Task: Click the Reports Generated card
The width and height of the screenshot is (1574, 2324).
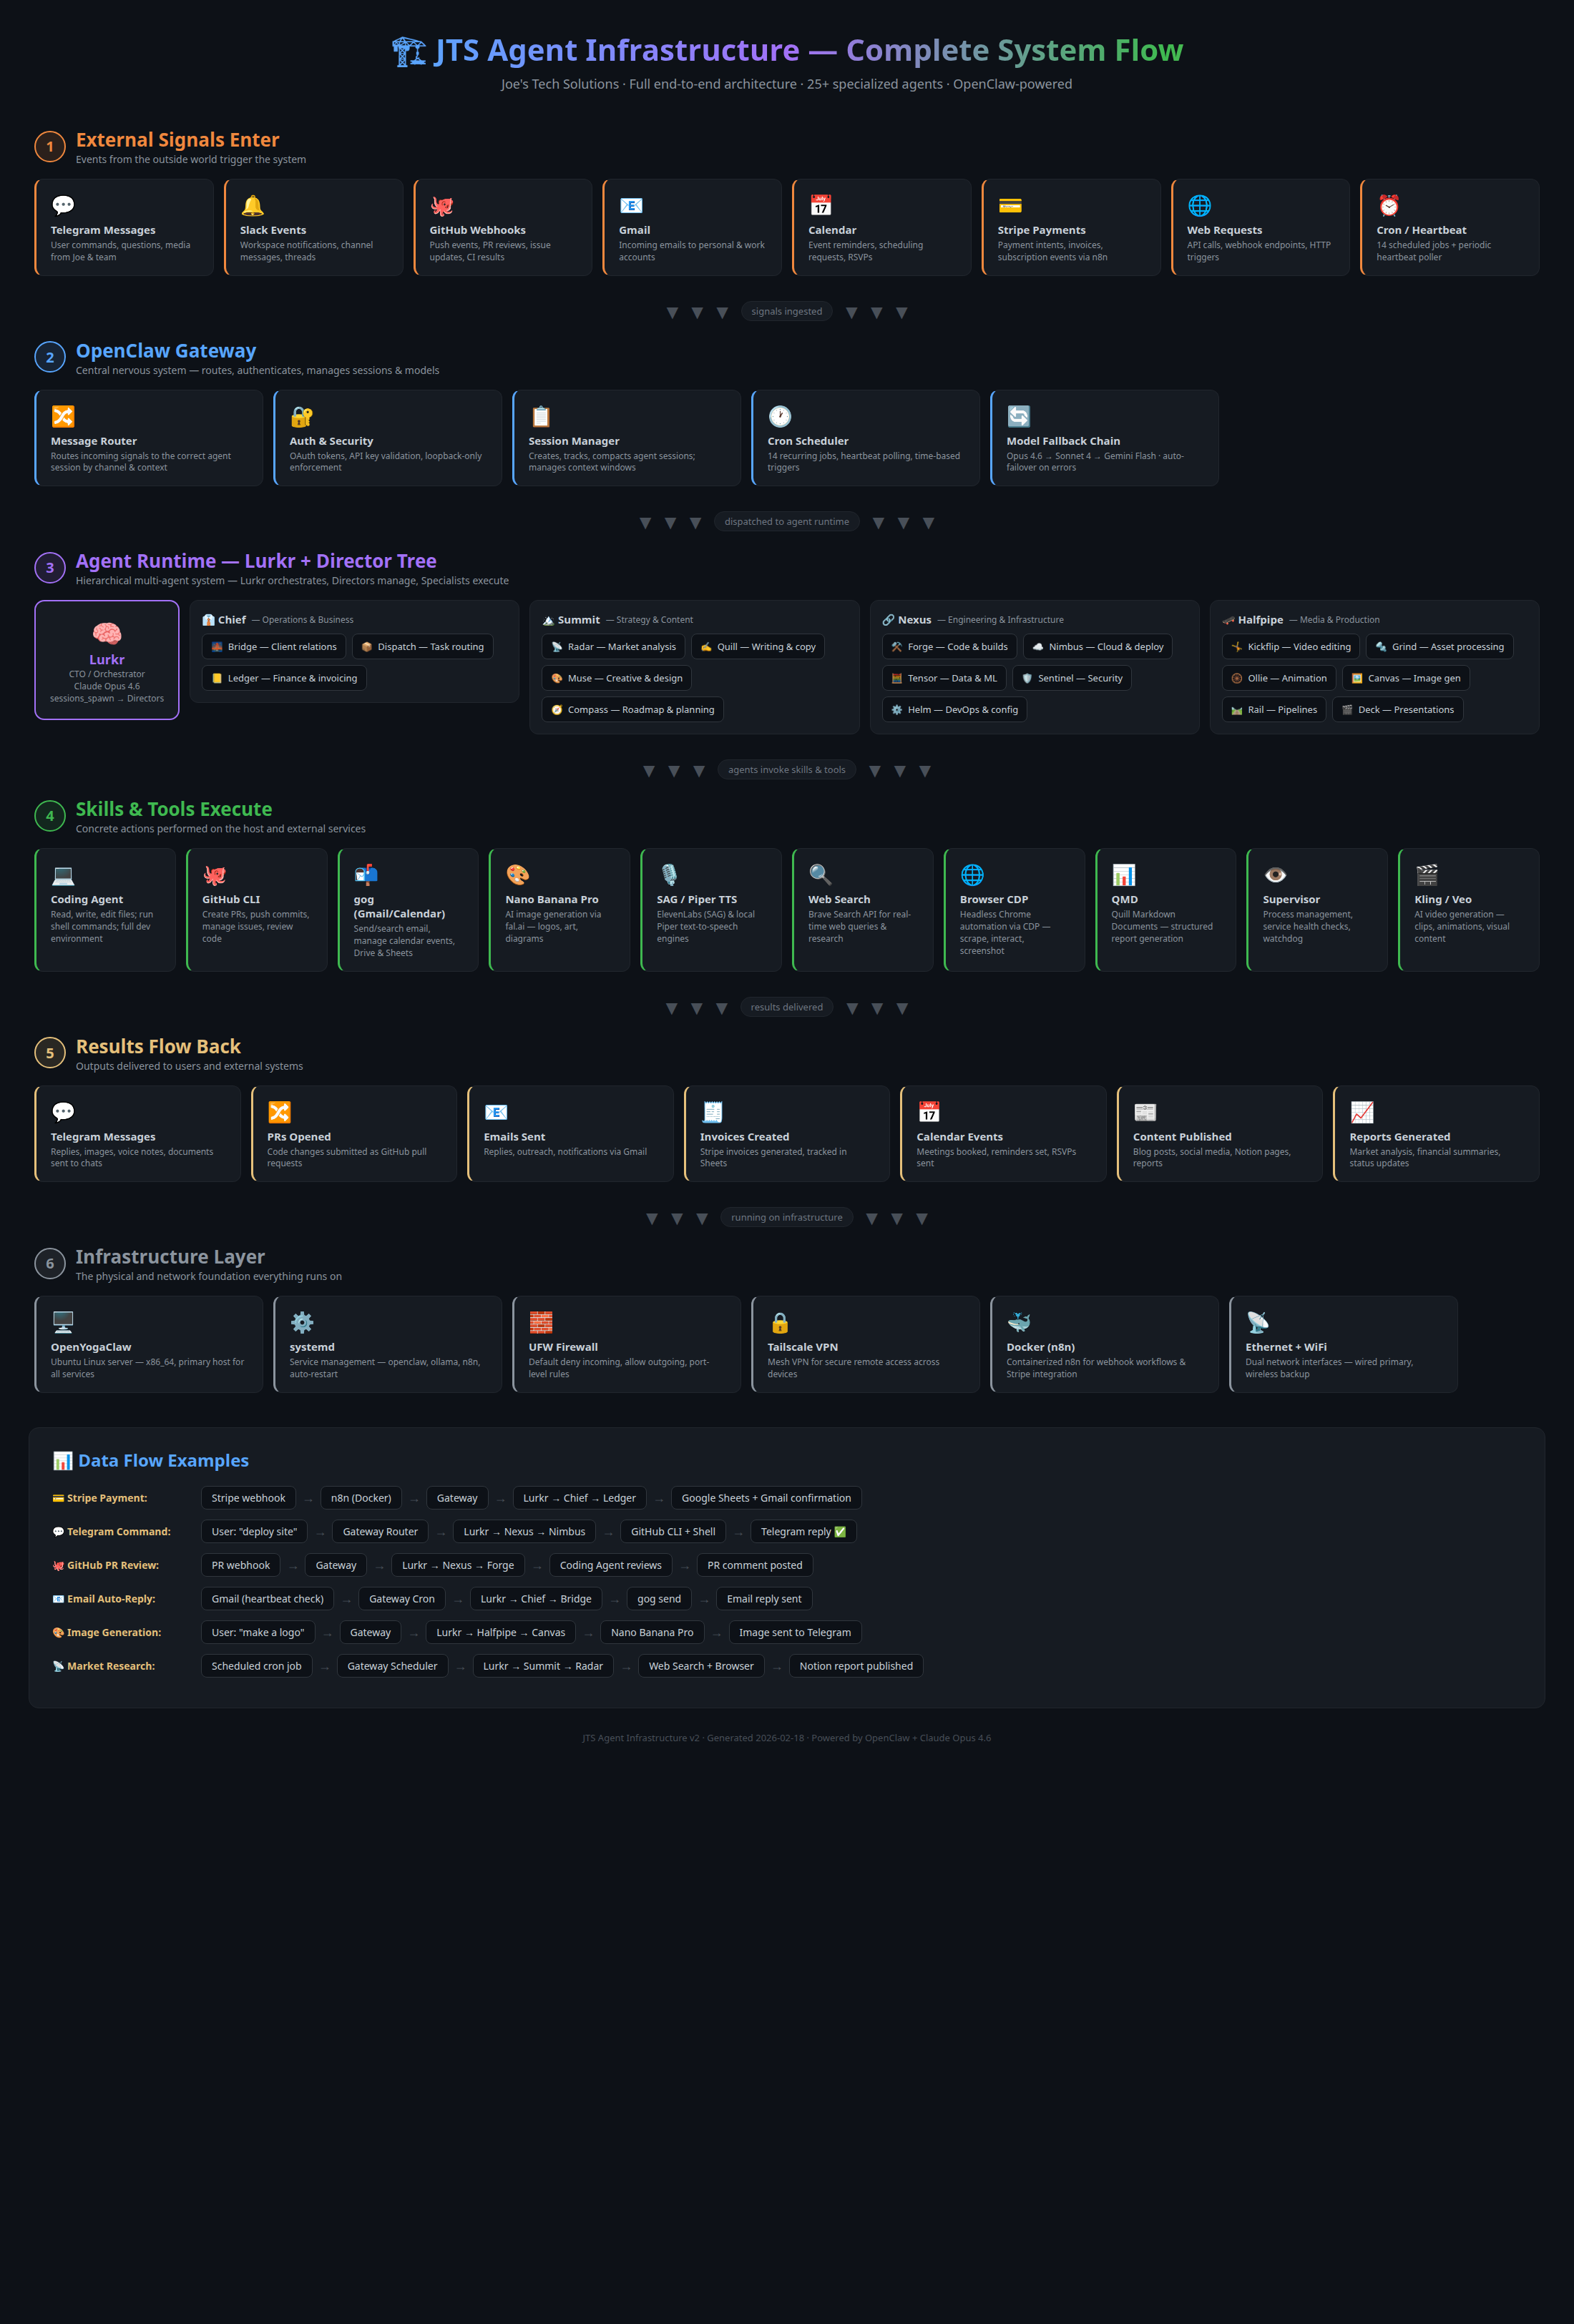Action: [x=1435, y=1134]
